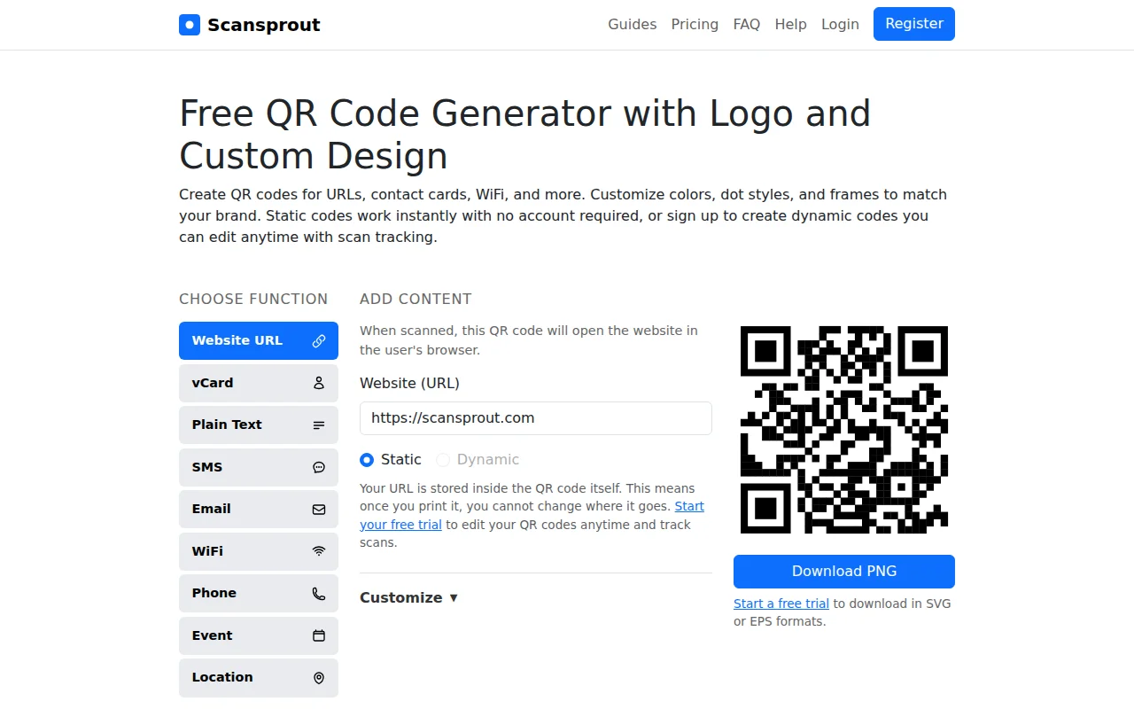Click the 'Website (URL)' field label
This screenshot has width=1134, height=709.
pyautogui.click(x=409, y=384)
